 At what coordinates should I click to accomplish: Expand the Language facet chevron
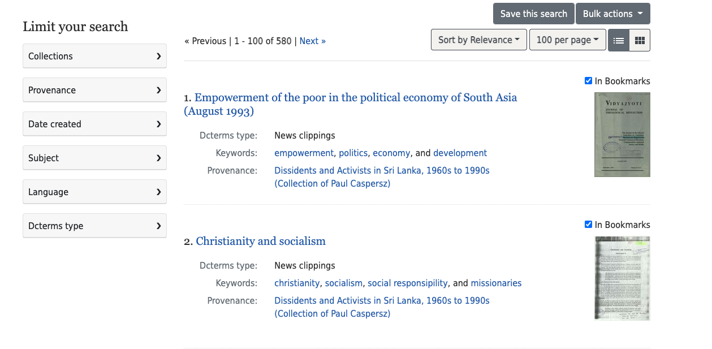[158, 192]
